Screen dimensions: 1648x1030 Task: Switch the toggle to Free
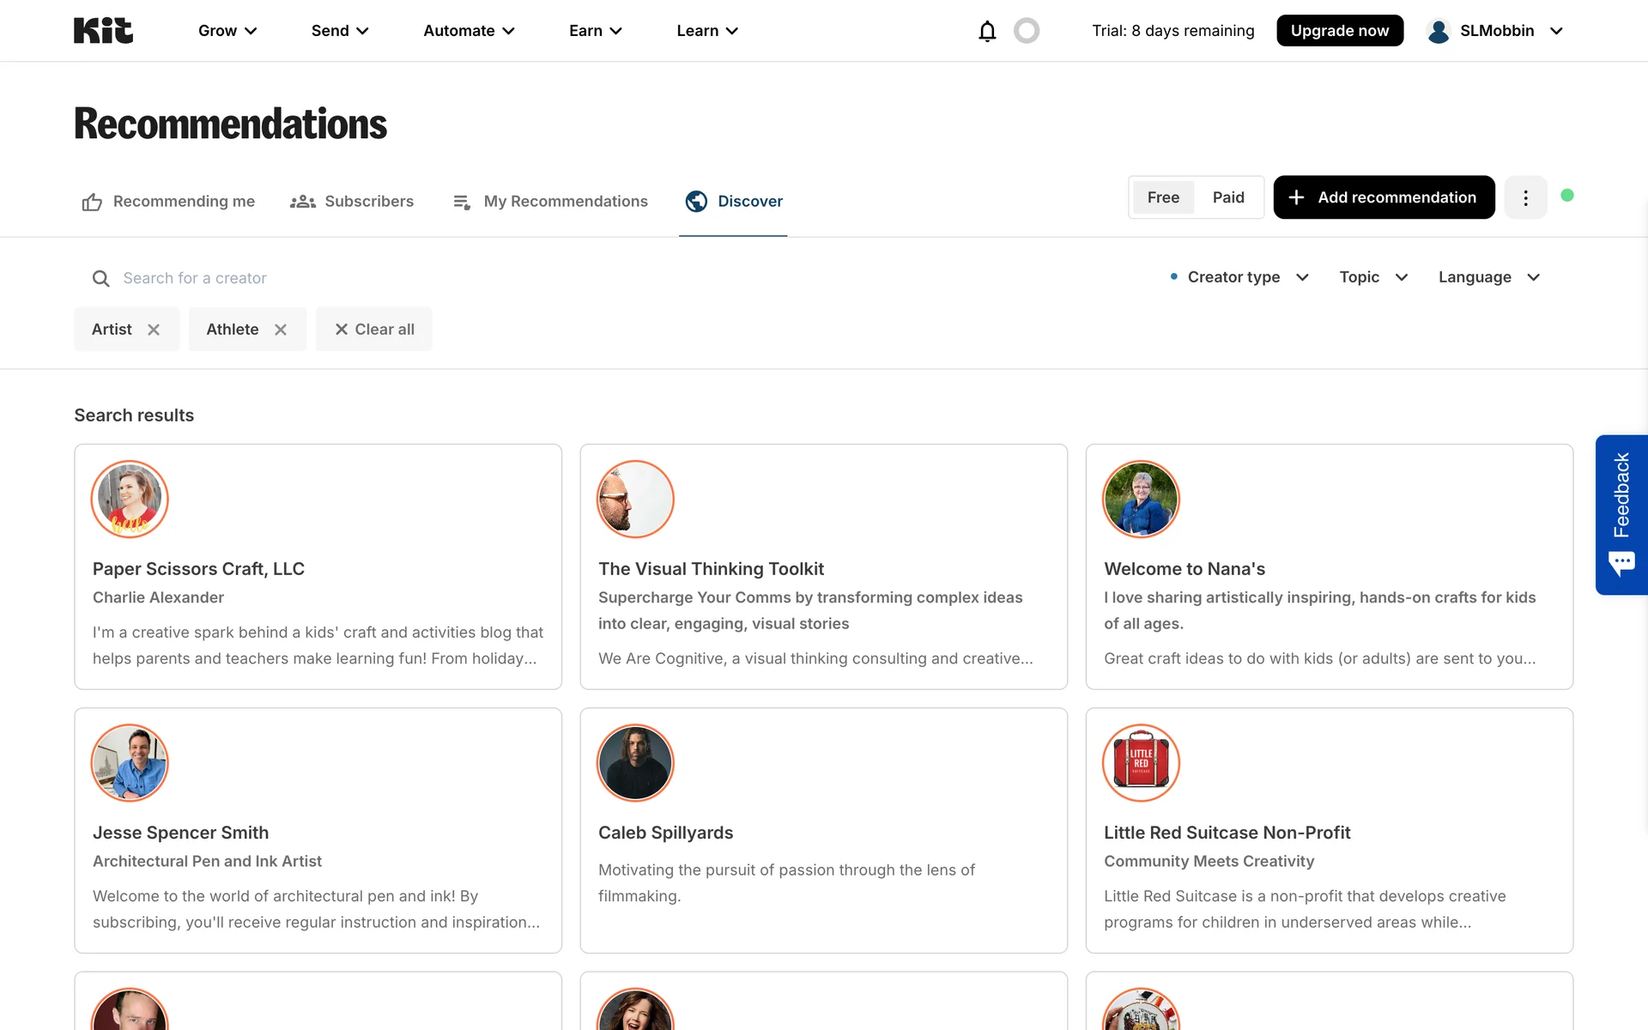(x=1163, y=197)
